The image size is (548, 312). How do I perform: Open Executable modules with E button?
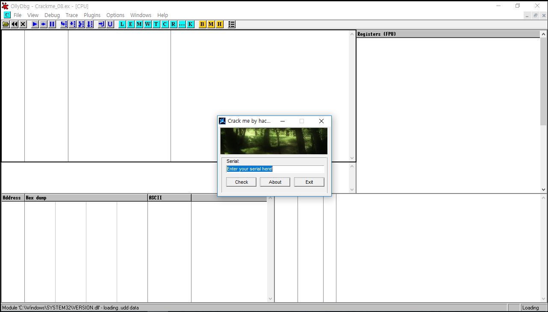tap(131, 24)
